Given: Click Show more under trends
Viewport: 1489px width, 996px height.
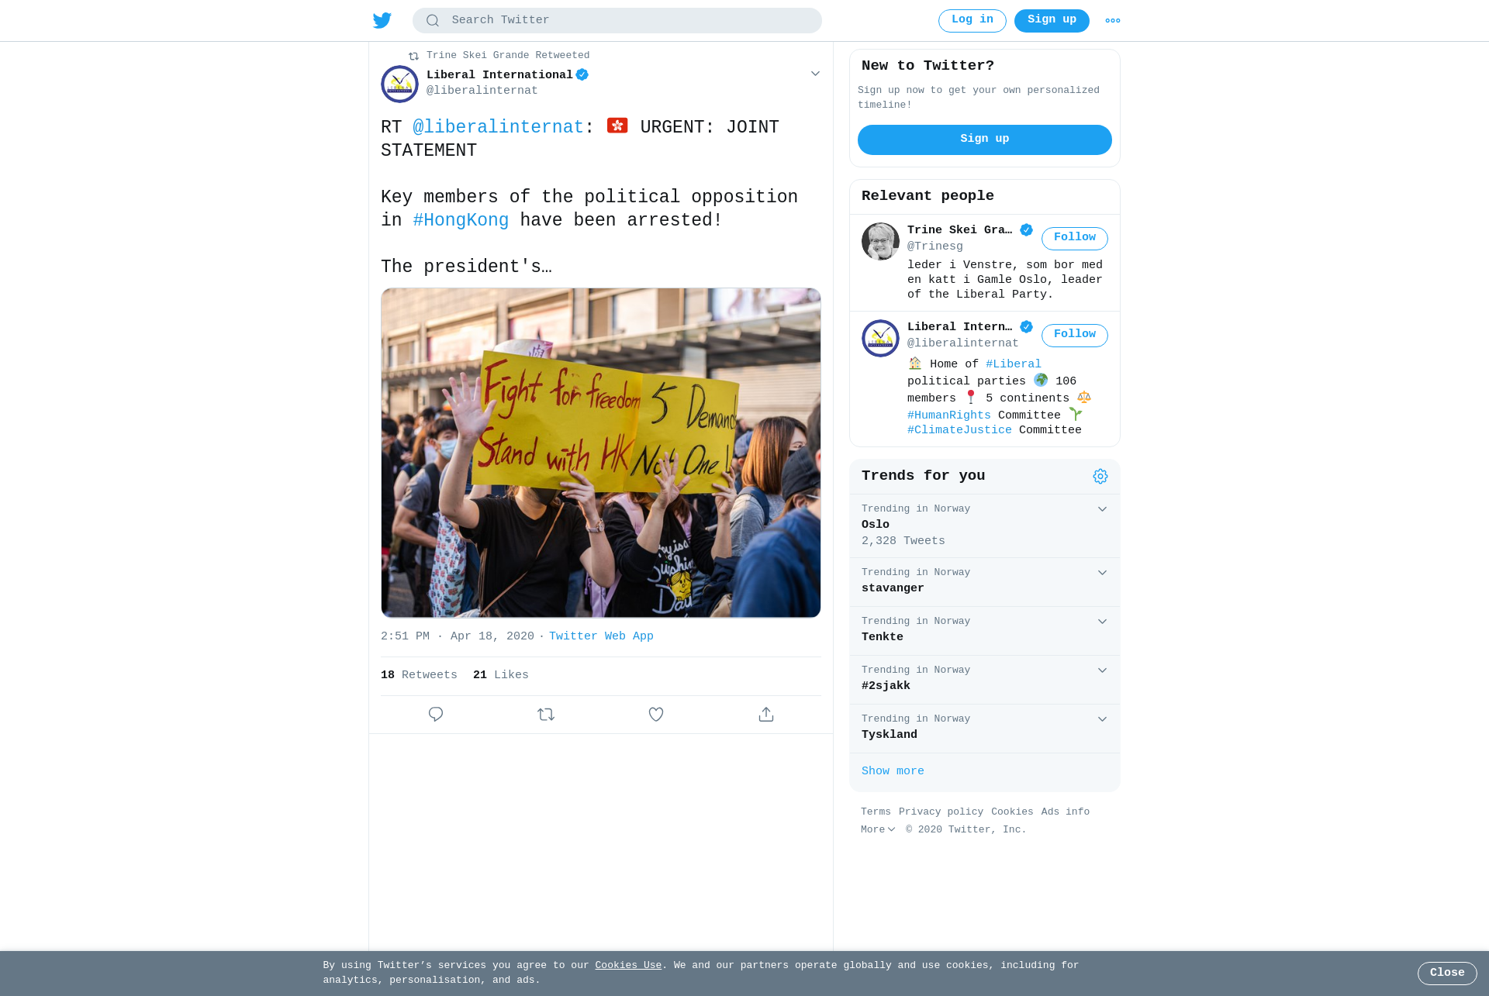Looking at the screenshot, I should (893, 771).
